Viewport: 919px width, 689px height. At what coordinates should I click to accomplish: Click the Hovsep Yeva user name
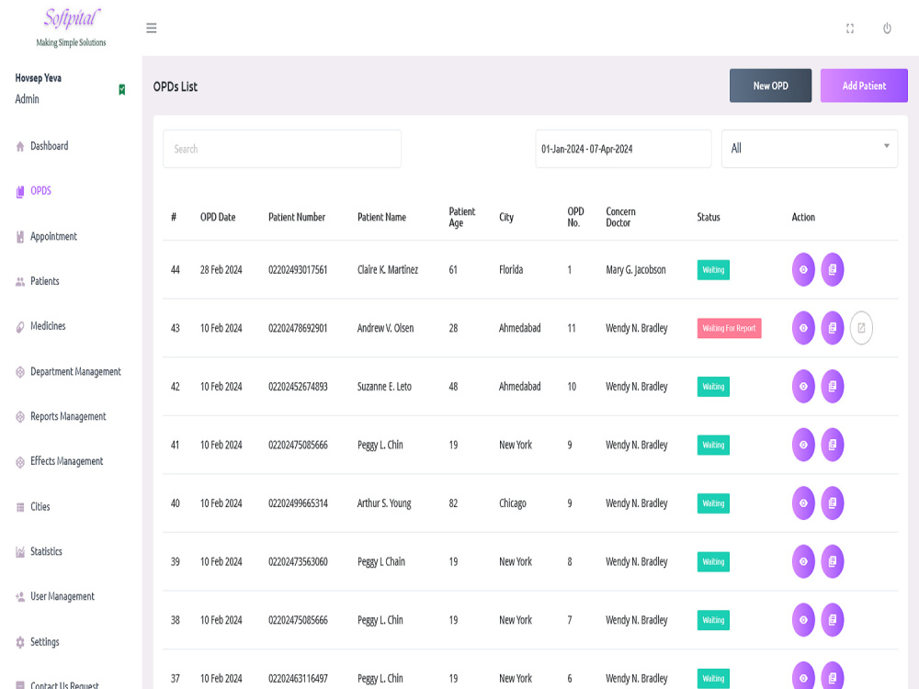[x=38, y=78]
